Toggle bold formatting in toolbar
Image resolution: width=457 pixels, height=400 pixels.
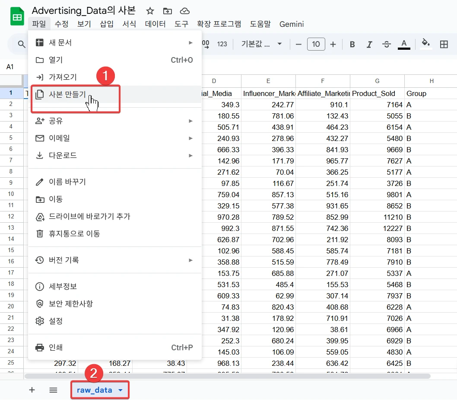[352, 44]
